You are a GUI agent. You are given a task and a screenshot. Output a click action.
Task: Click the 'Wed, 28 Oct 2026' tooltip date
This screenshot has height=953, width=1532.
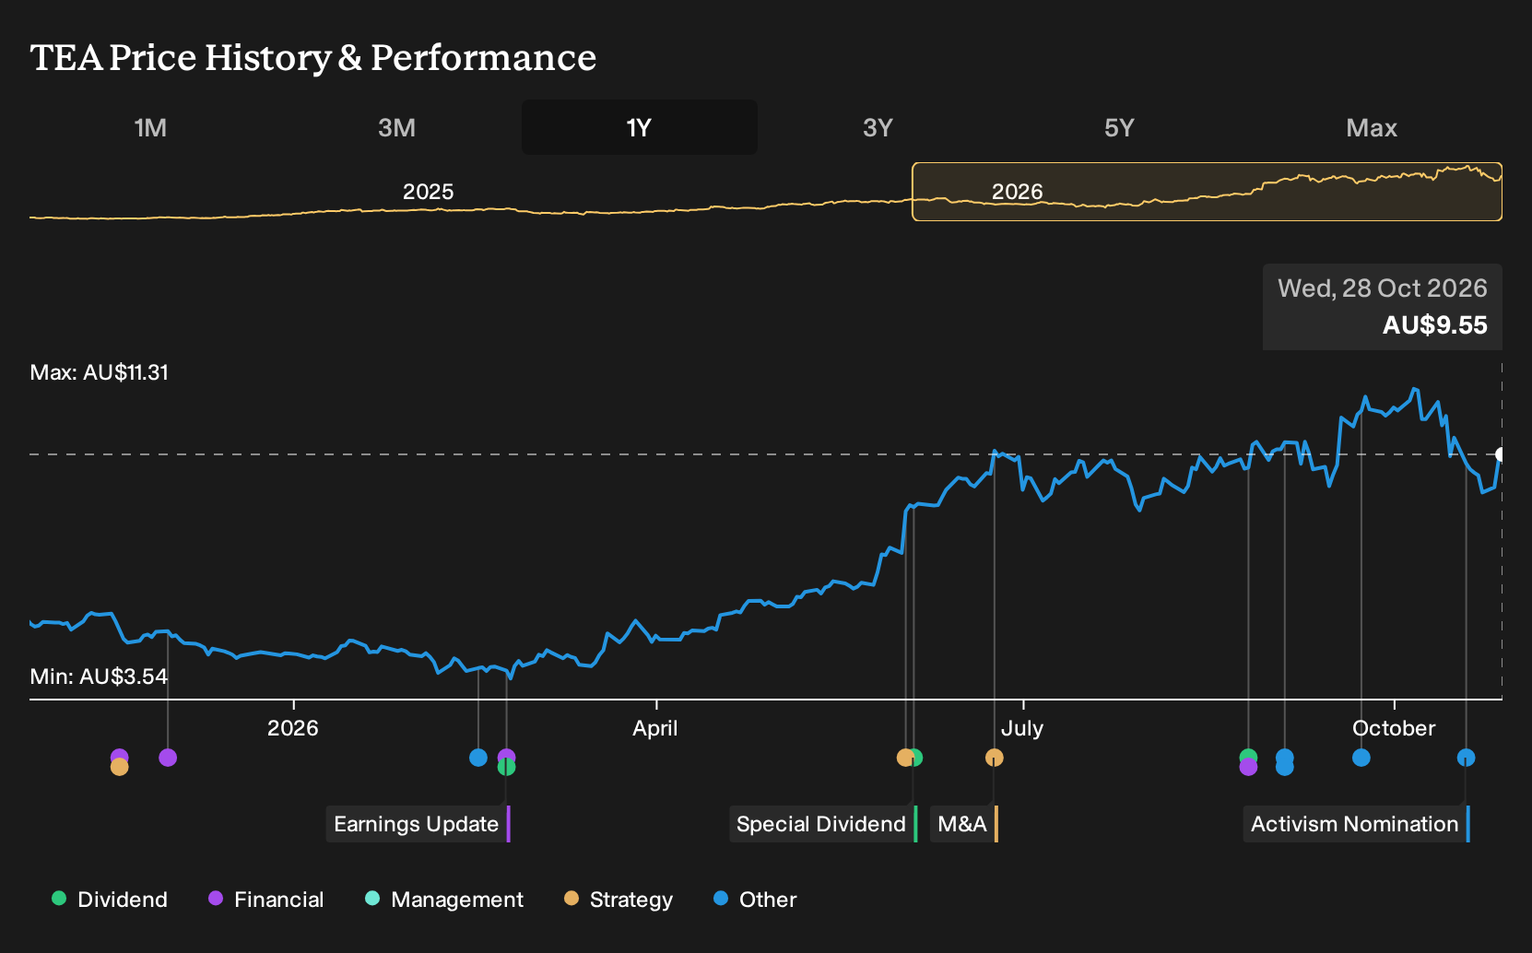click(1382, 288)
